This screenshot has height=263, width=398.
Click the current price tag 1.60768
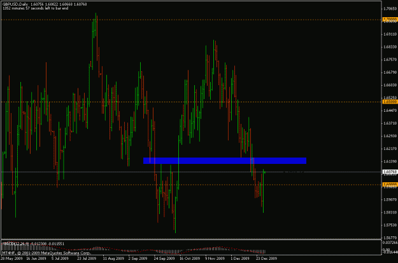[x=390, y=172]
